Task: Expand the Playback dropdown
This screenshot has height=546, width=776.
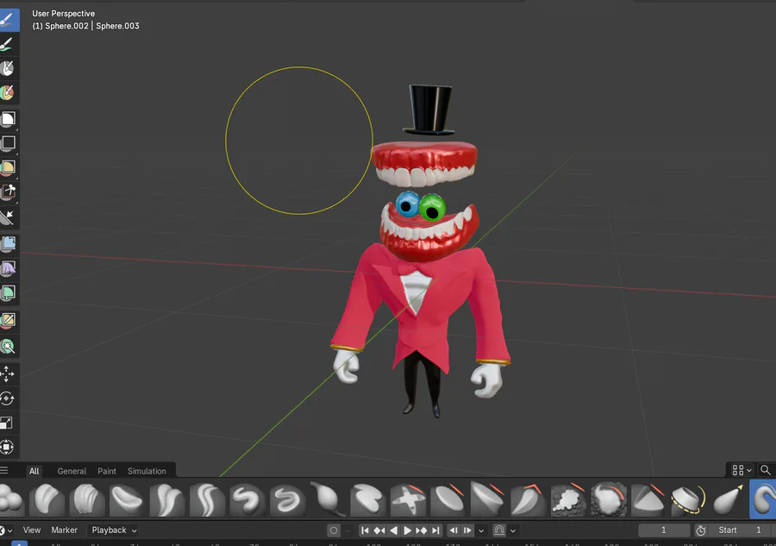Action: [x=114, y=530]
